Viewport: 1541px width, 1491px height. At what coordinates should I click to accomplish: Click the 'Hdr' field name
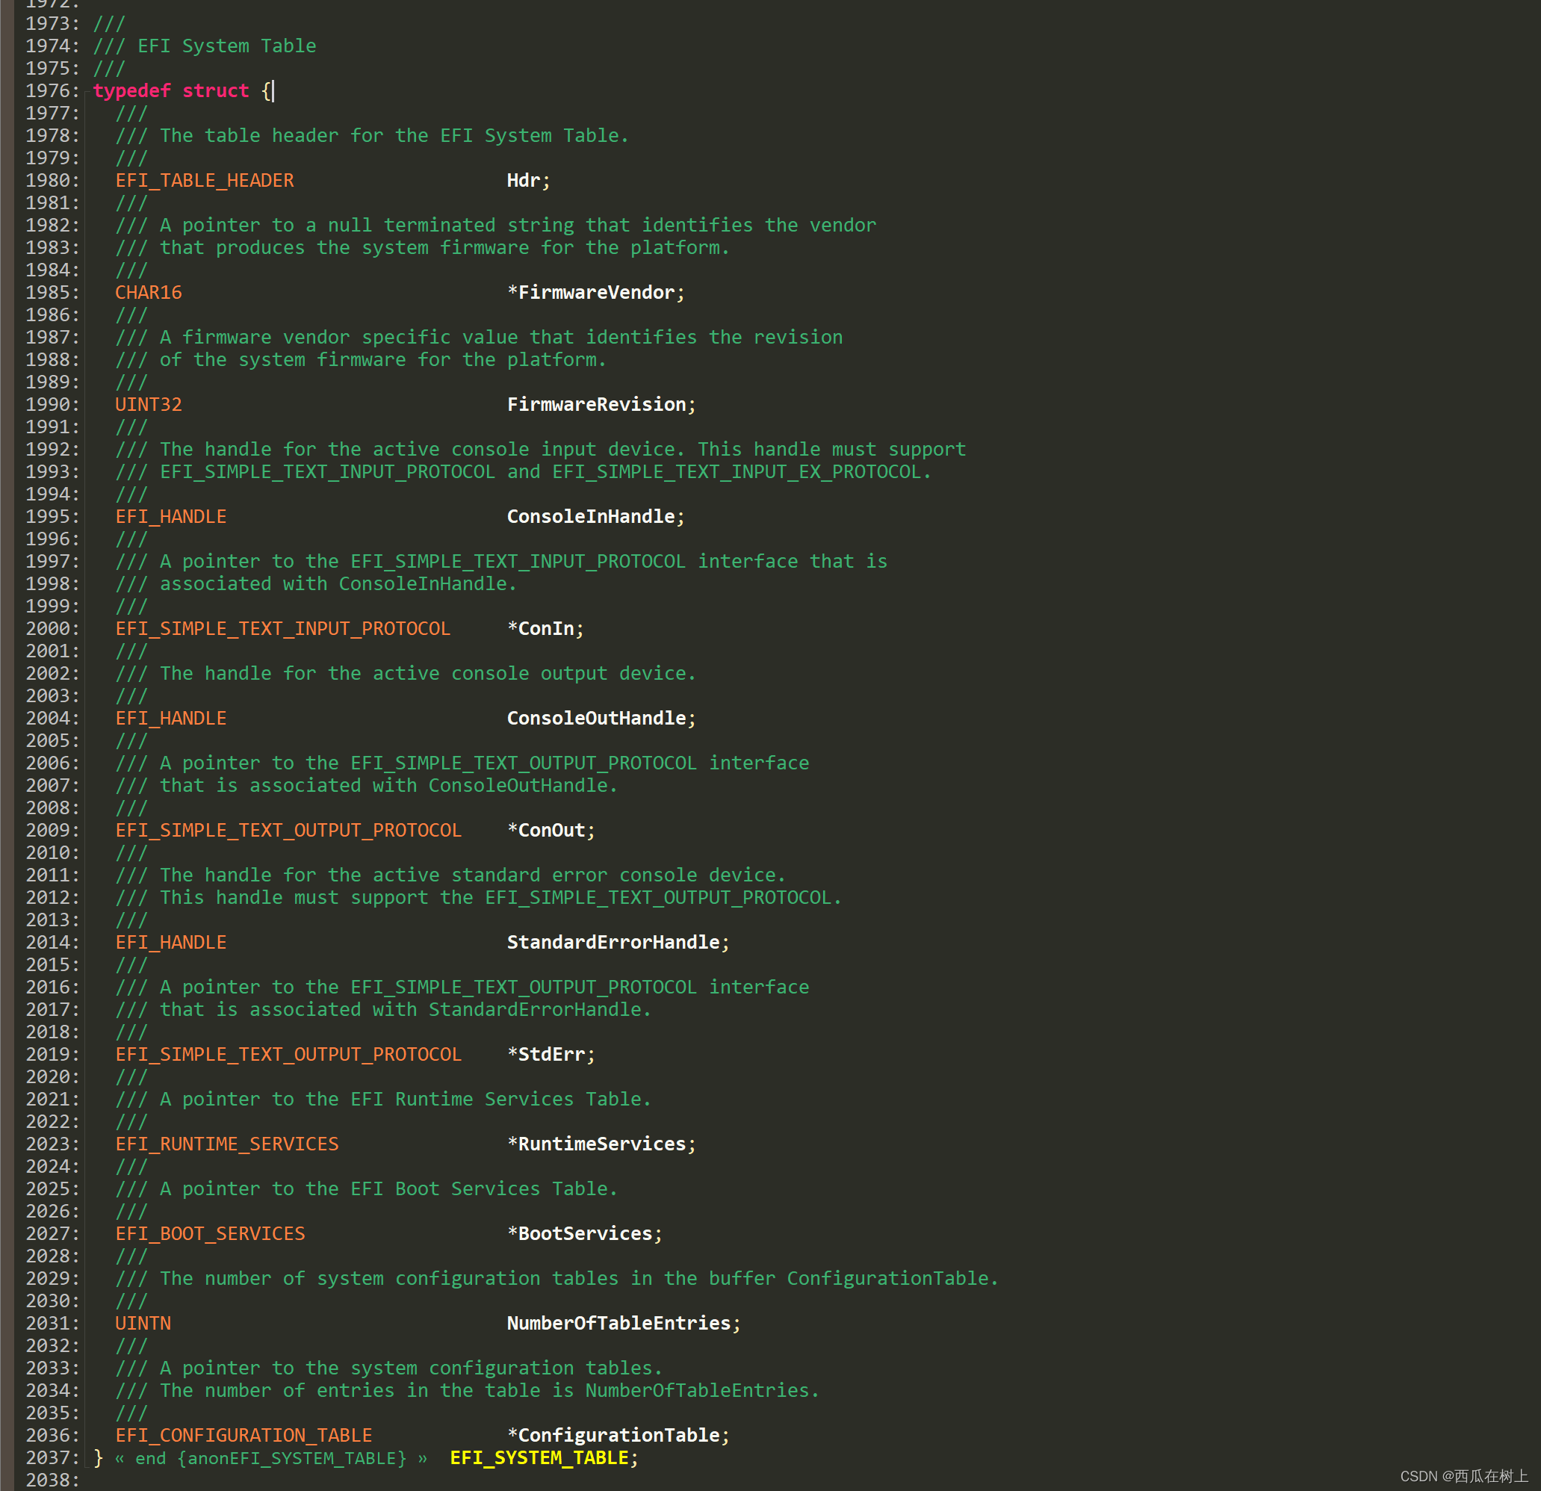(x=524, y=181)
